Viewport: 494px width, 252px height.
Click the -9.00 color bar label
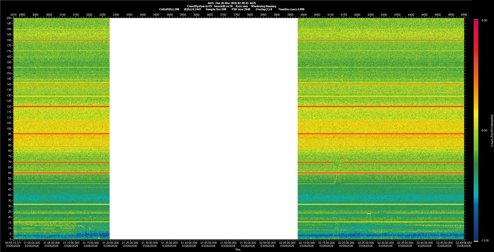(484, 131)
